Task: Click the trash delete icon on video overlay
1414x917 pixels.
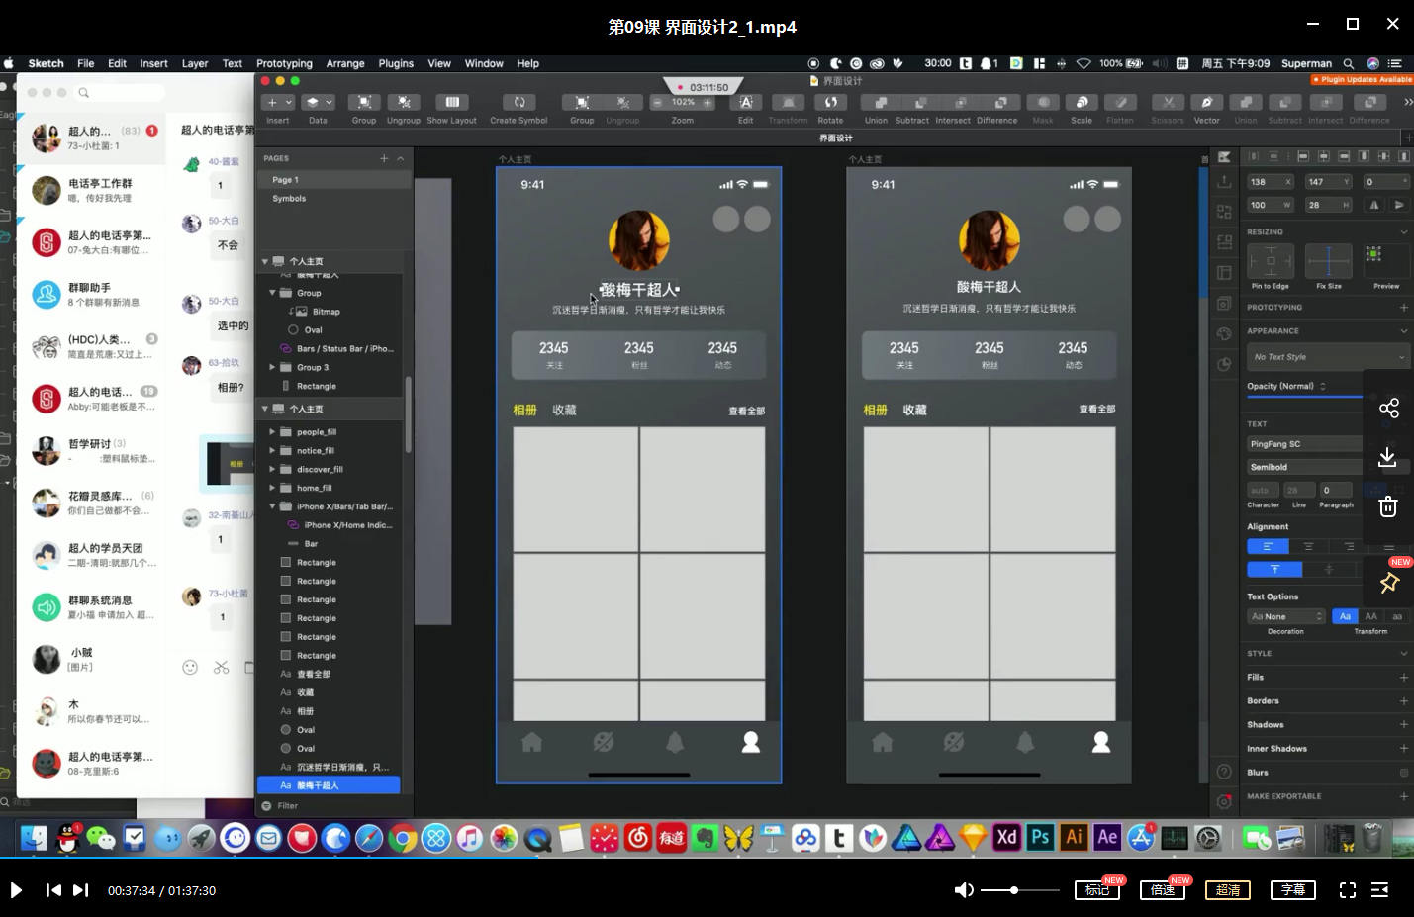Action: (x=1388, y=506)
